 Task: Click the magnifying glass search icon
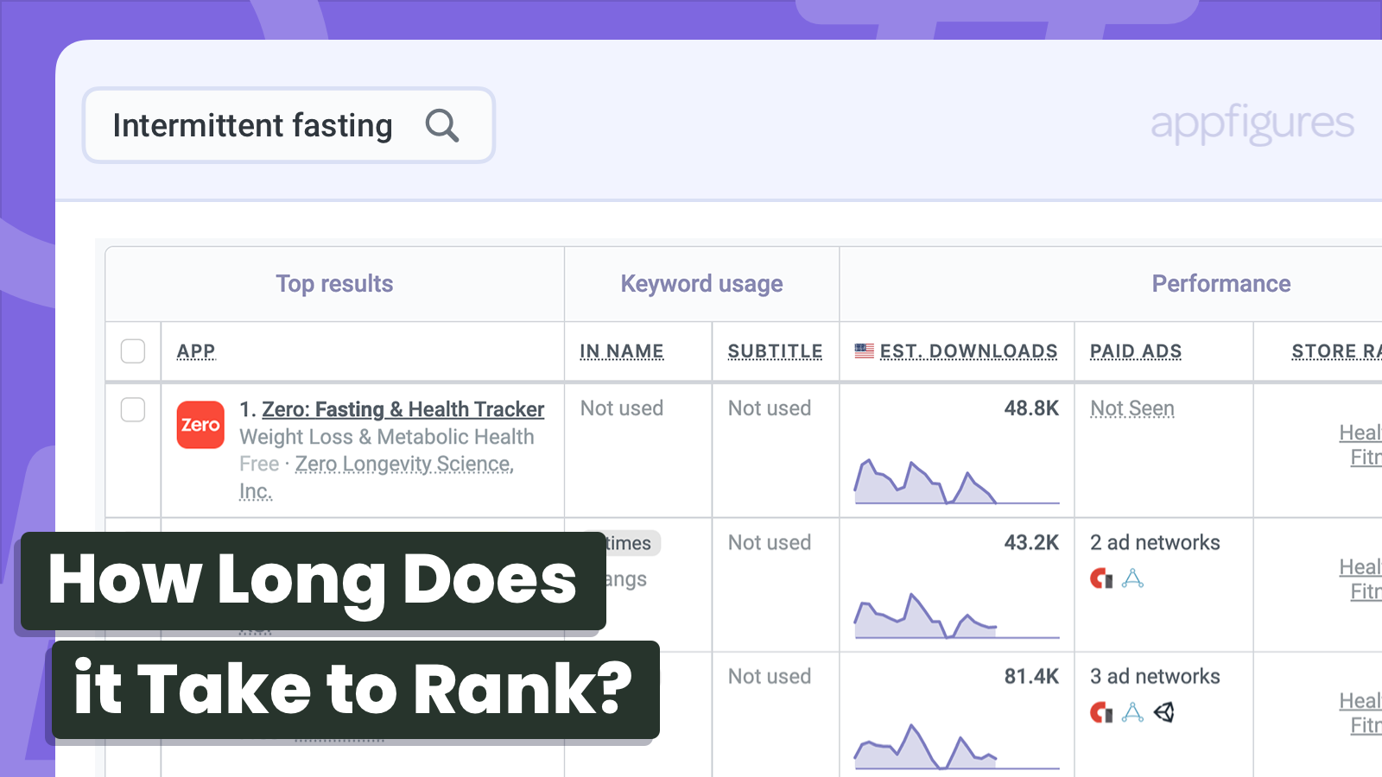tap(441, 126)
